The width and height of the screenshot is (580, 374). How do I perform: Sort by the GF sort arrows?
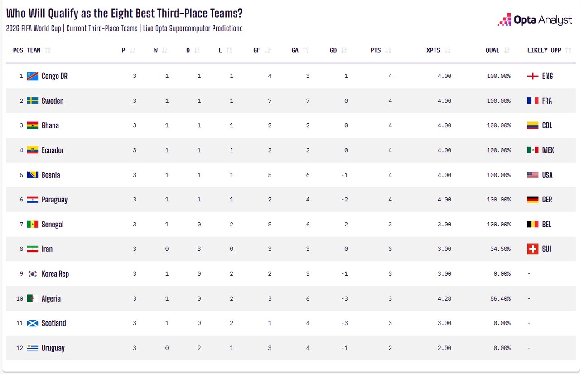point(268,50)
